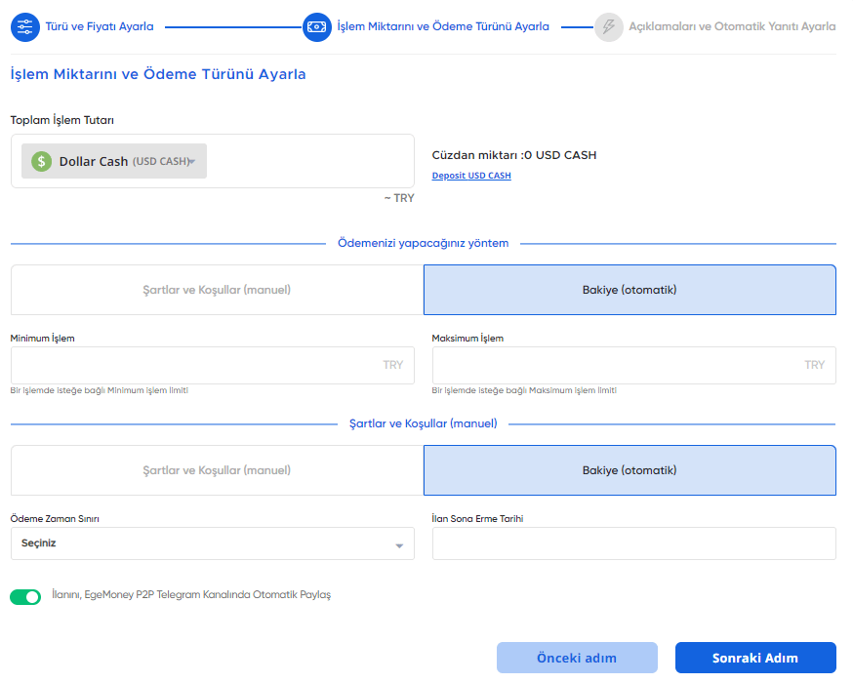Switch to Türü ve Fiyatı Ayarla step
Image resolution: width=853 pixels, height=683 pixels.
(100, 26)
